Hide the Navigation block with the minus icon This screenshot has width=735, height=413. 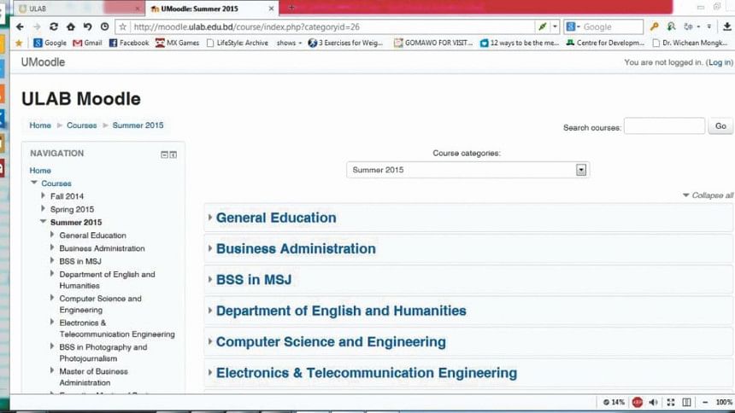(x=165, y=154)
